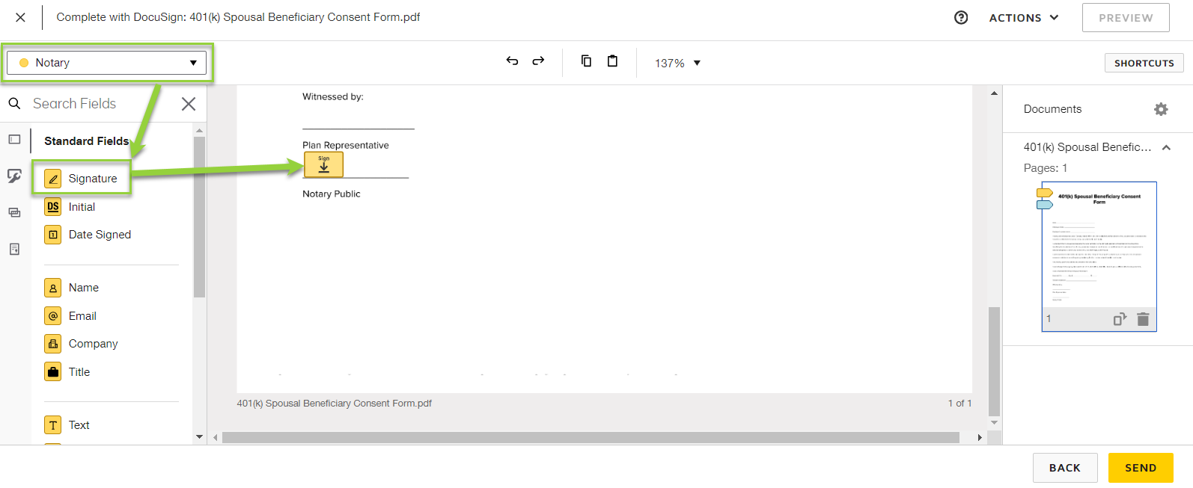The width and height of the screenshot is (1193, 488).
Task: Collapse the 401(k) Spousal document section
Action: pyautogui.click(x=1166, y=147)
